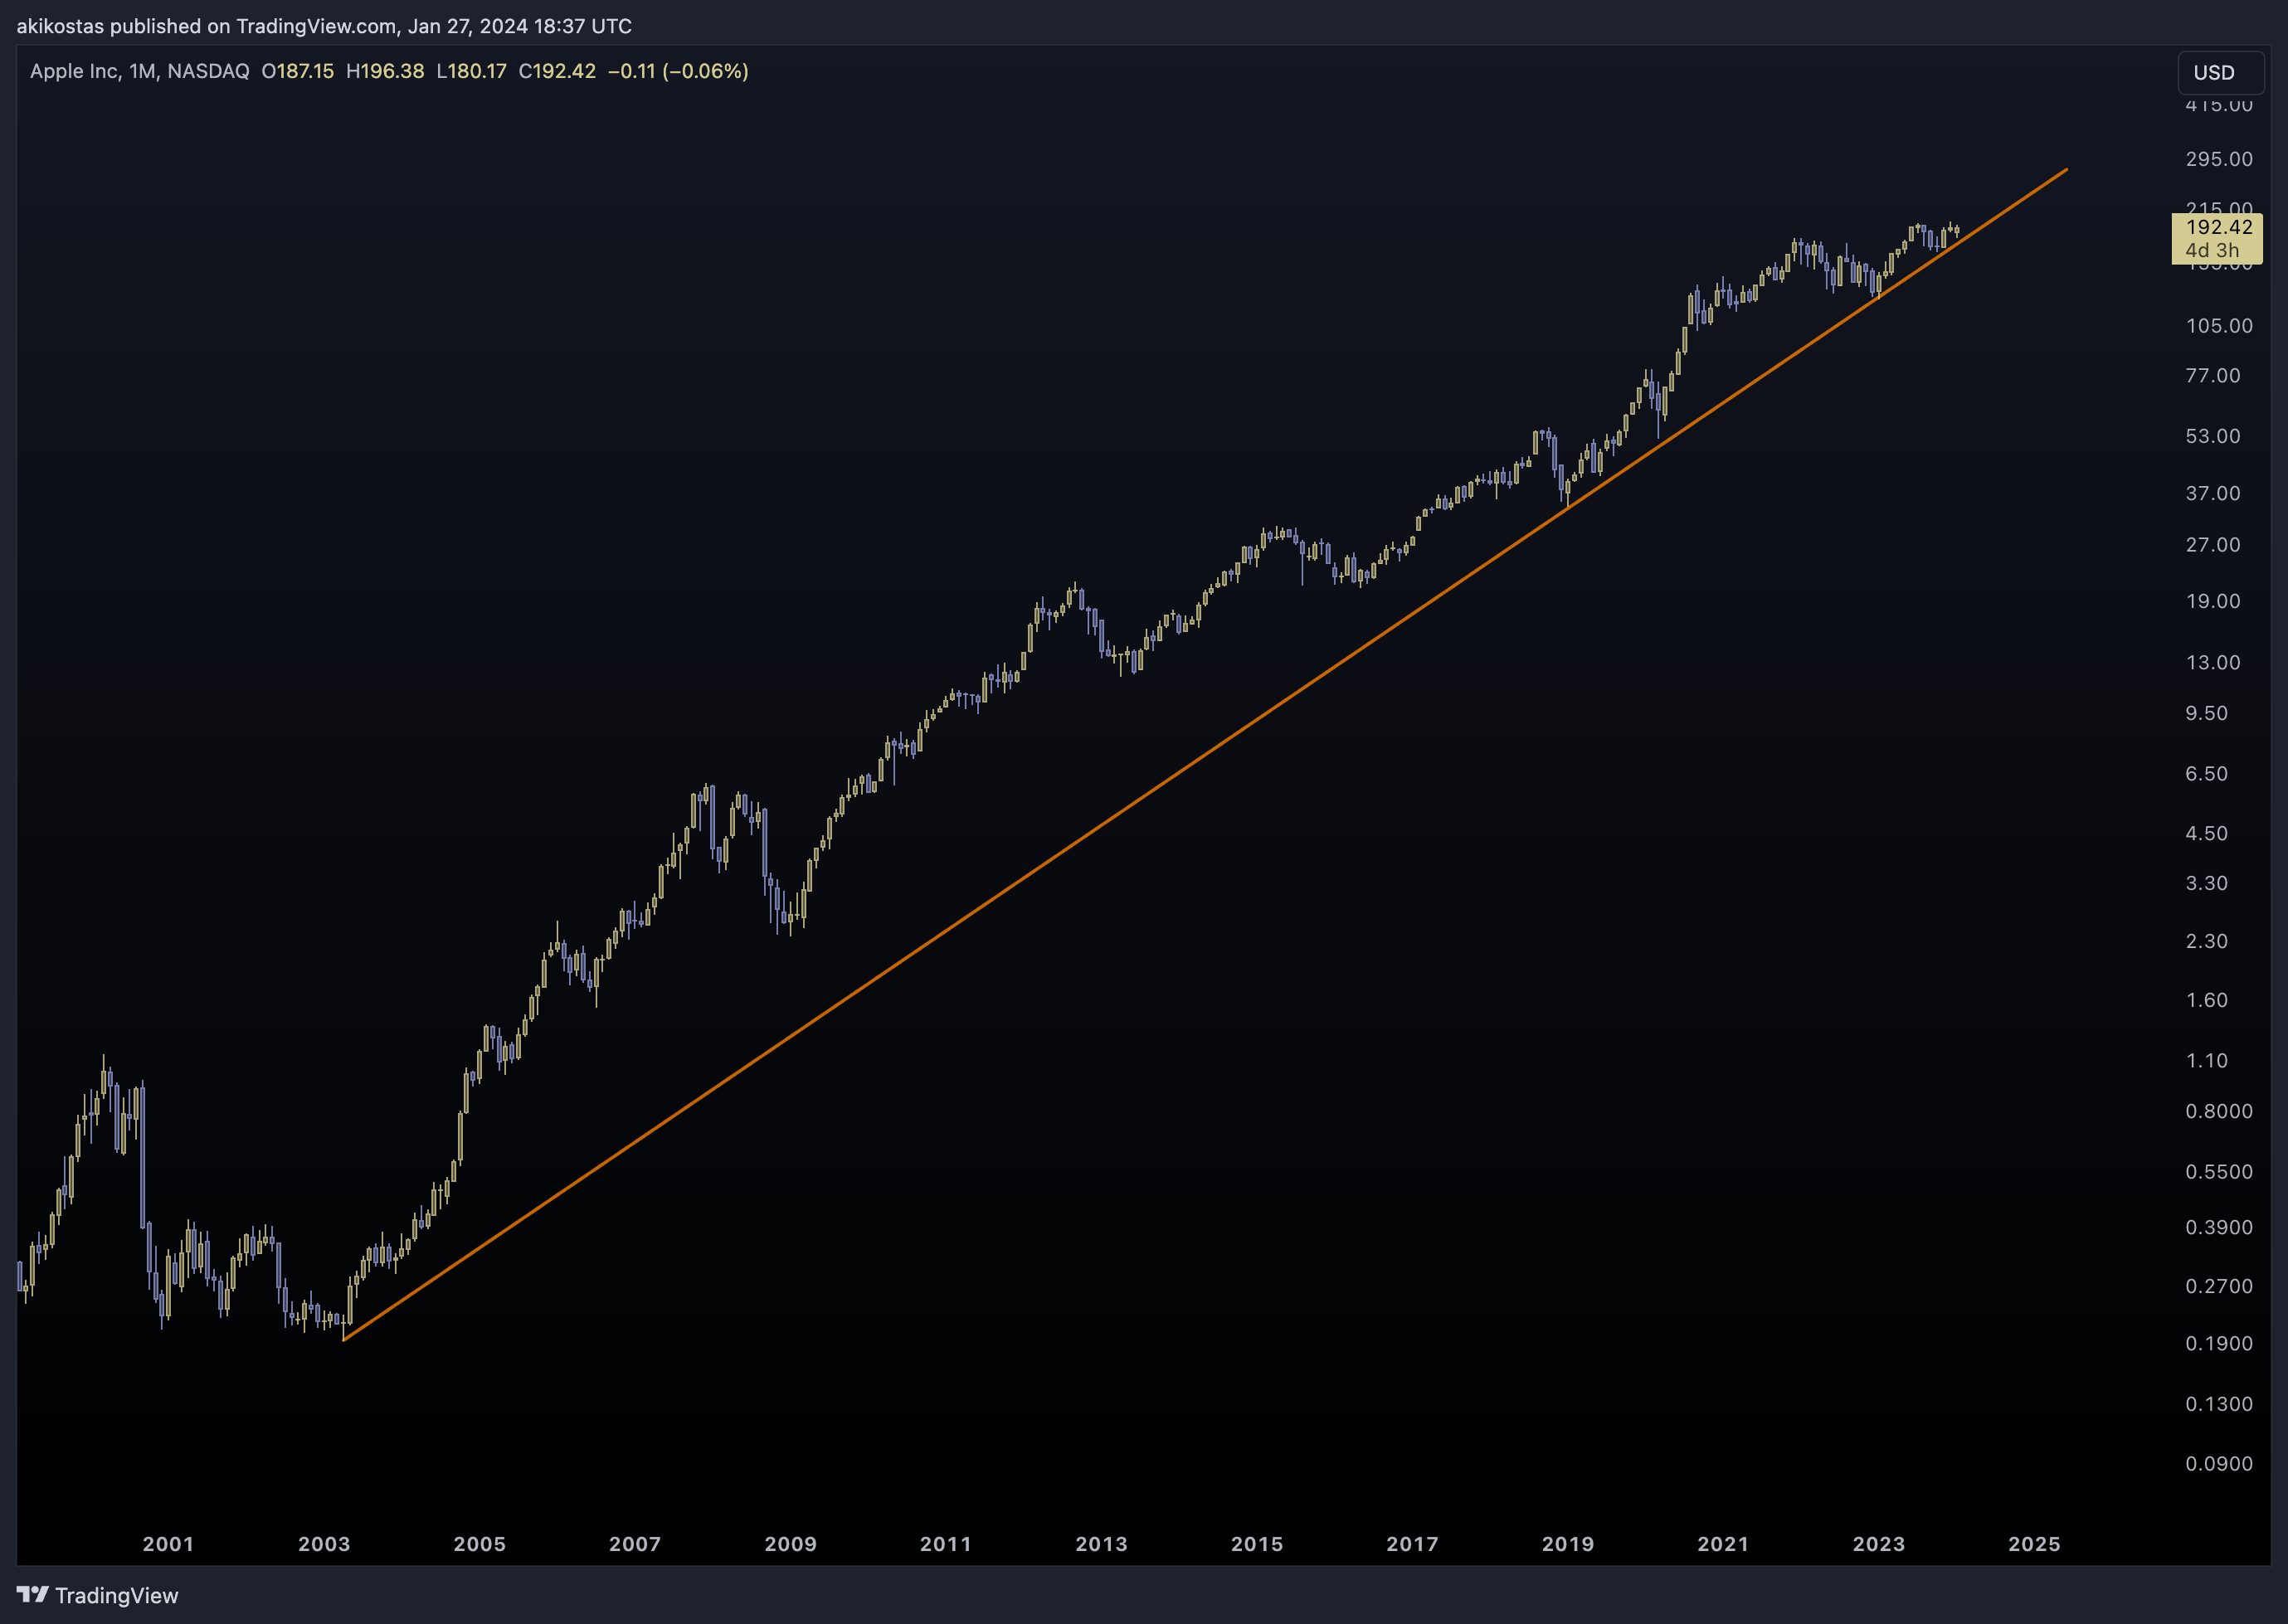The image size is (2288, 1624).
Task: Click the 77.00 price axis label
Action: tap(2213, 376)
